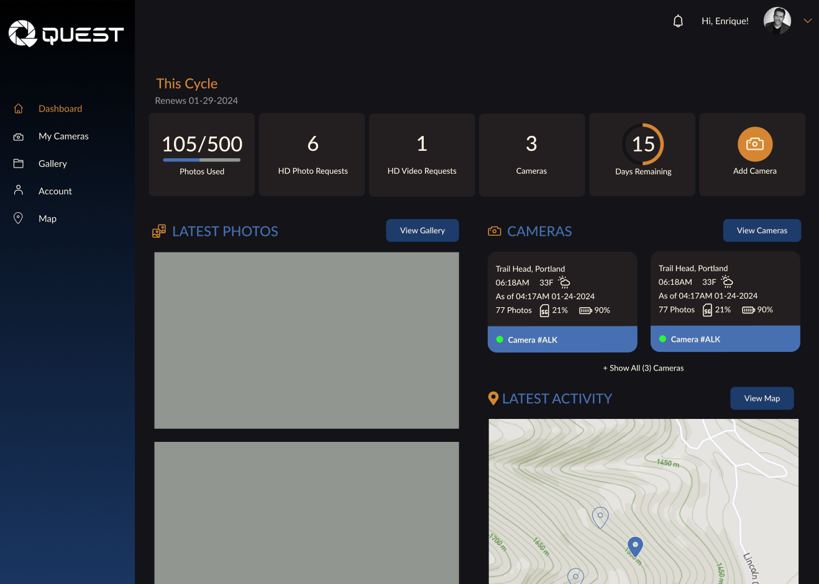Click the Cameras heading camera icon
Image resolution: width=819 pixels, height=584 pixels.
coord(495,231)
